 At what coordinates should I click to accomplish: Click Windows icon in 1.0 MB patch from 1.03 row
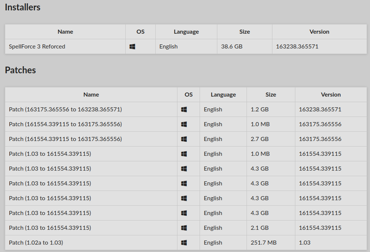(184, 154)
